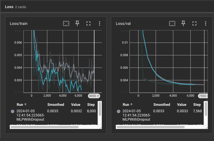
Task: Click Step column header in Loss/val table
Action: (x=197, y=105)
